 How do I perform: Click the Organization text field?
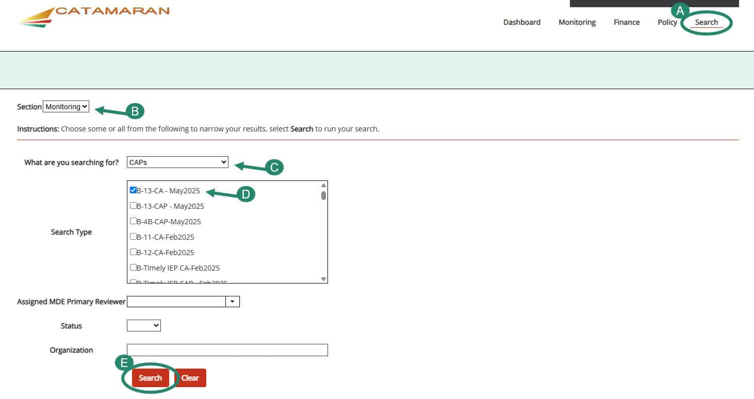point(227,350)
